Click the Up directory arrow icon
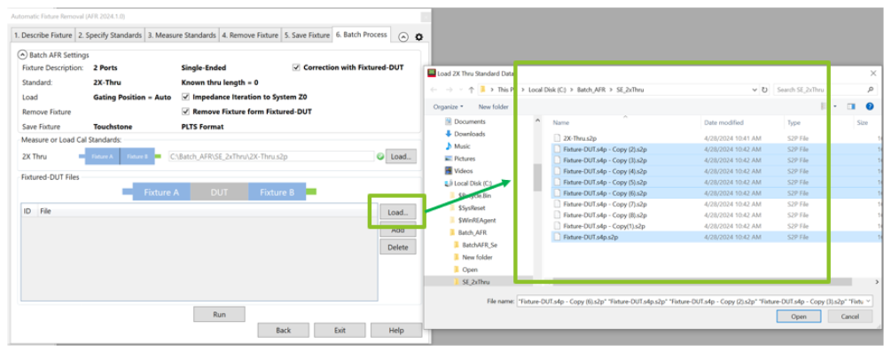The height and width of the screenshot is (352, 891). (471, 90)
